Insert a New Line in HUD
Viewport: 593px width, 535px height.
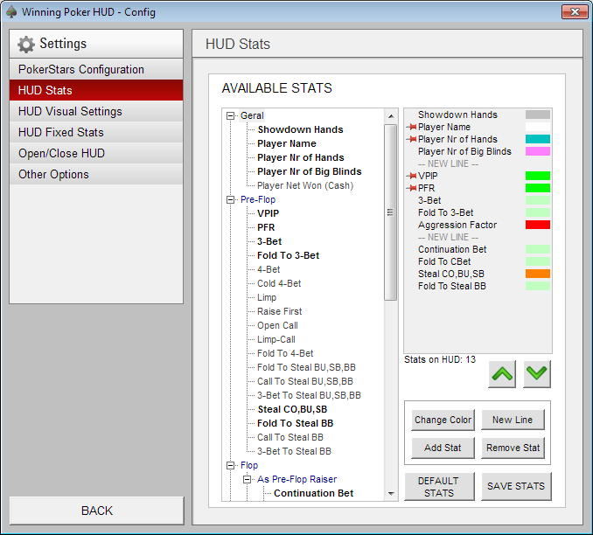[513, 420]
